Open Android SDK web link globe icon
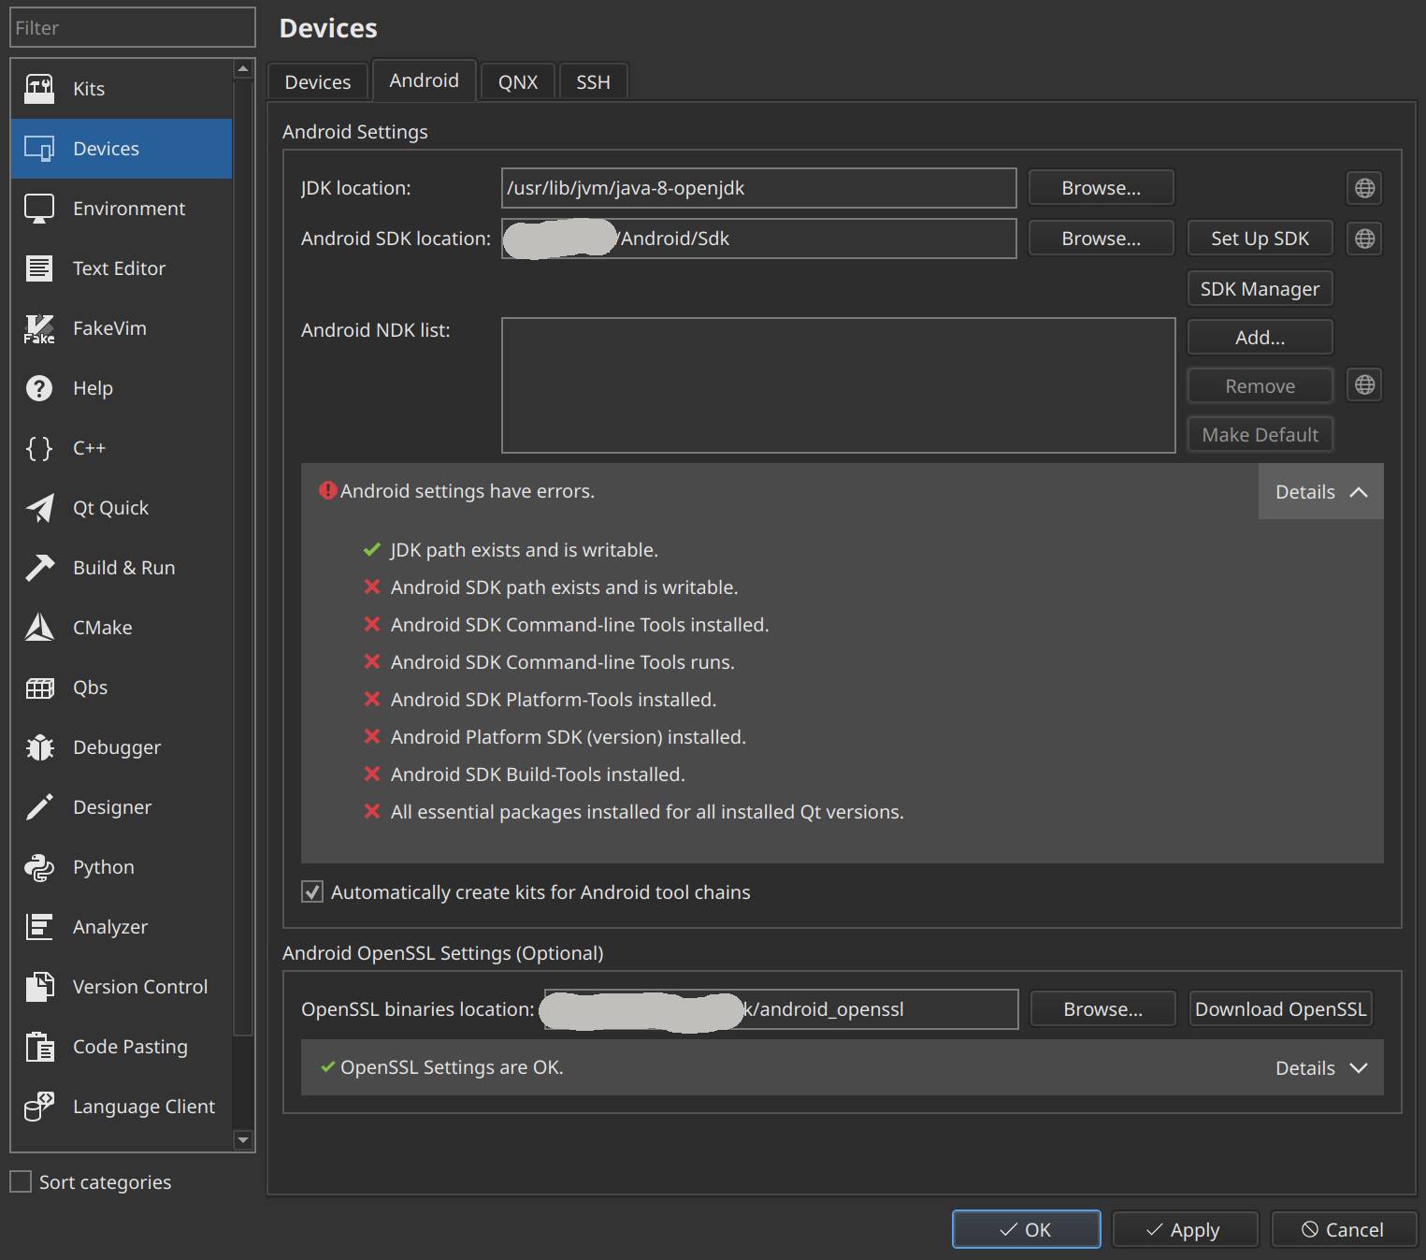 [1364, 239]
